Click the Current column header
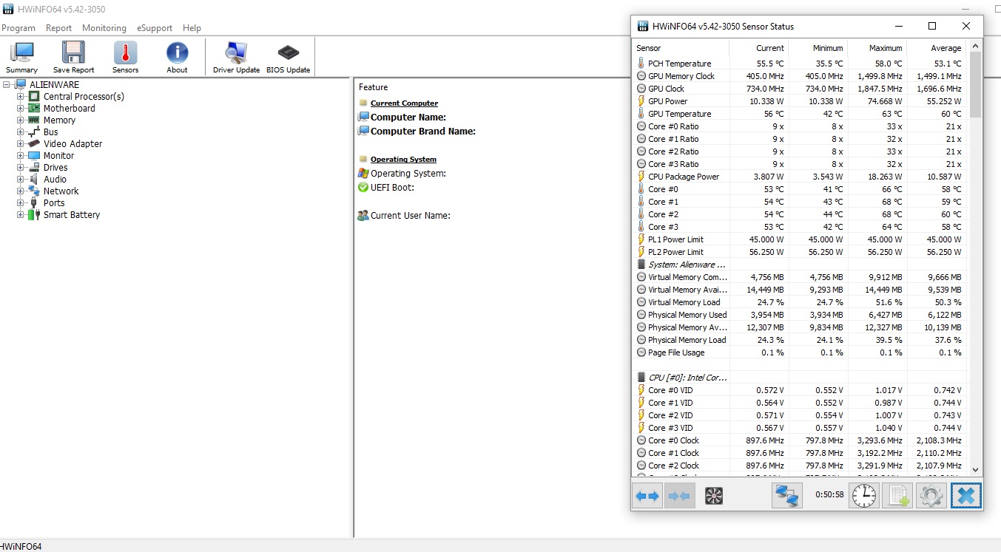Image resolution: width=1001 pixels, height=552 pixels. tap(758, 48)
